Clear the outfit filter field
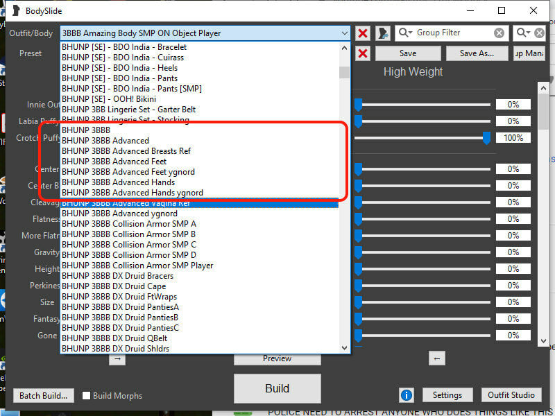The image size is (555, 416). point(539,33)
